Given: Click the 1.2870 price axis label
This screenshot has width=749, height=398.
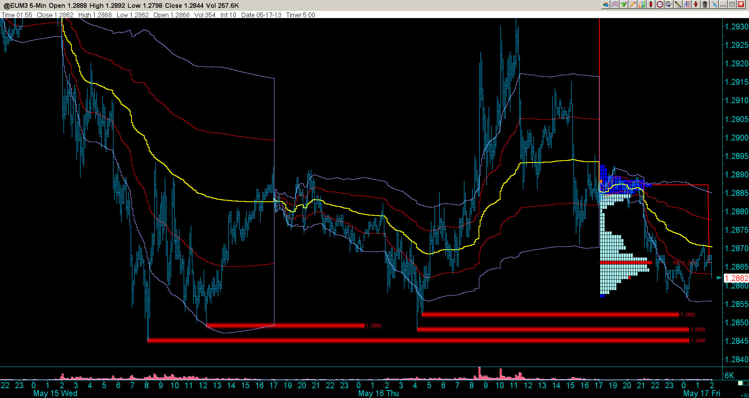Looking at the screenshot, I should coord(736,248).
